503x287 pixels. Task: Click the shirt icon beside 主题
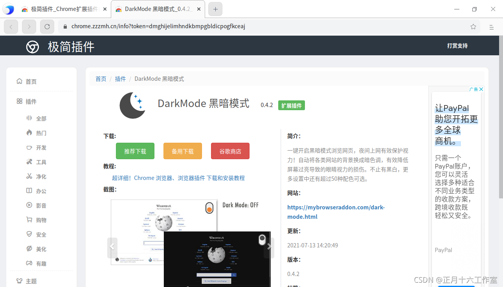pyautogui.click(x=19, y=281)
